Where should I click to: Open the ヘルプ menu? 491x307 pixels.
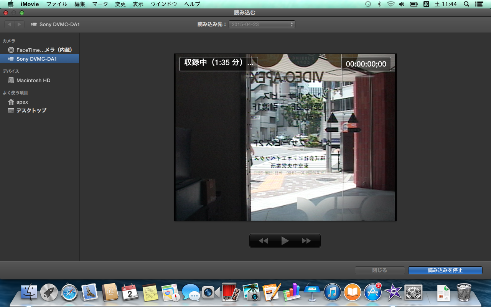(x=192, y=4)
